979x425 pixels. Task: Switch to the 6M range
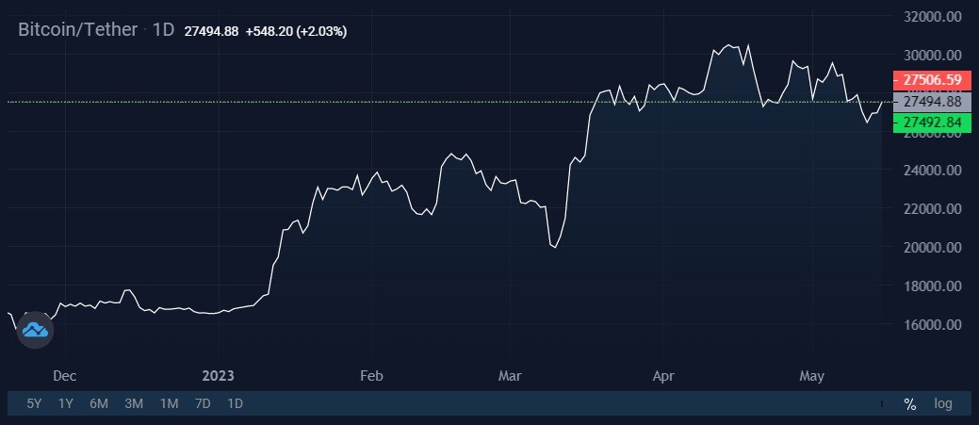[99, 403]
